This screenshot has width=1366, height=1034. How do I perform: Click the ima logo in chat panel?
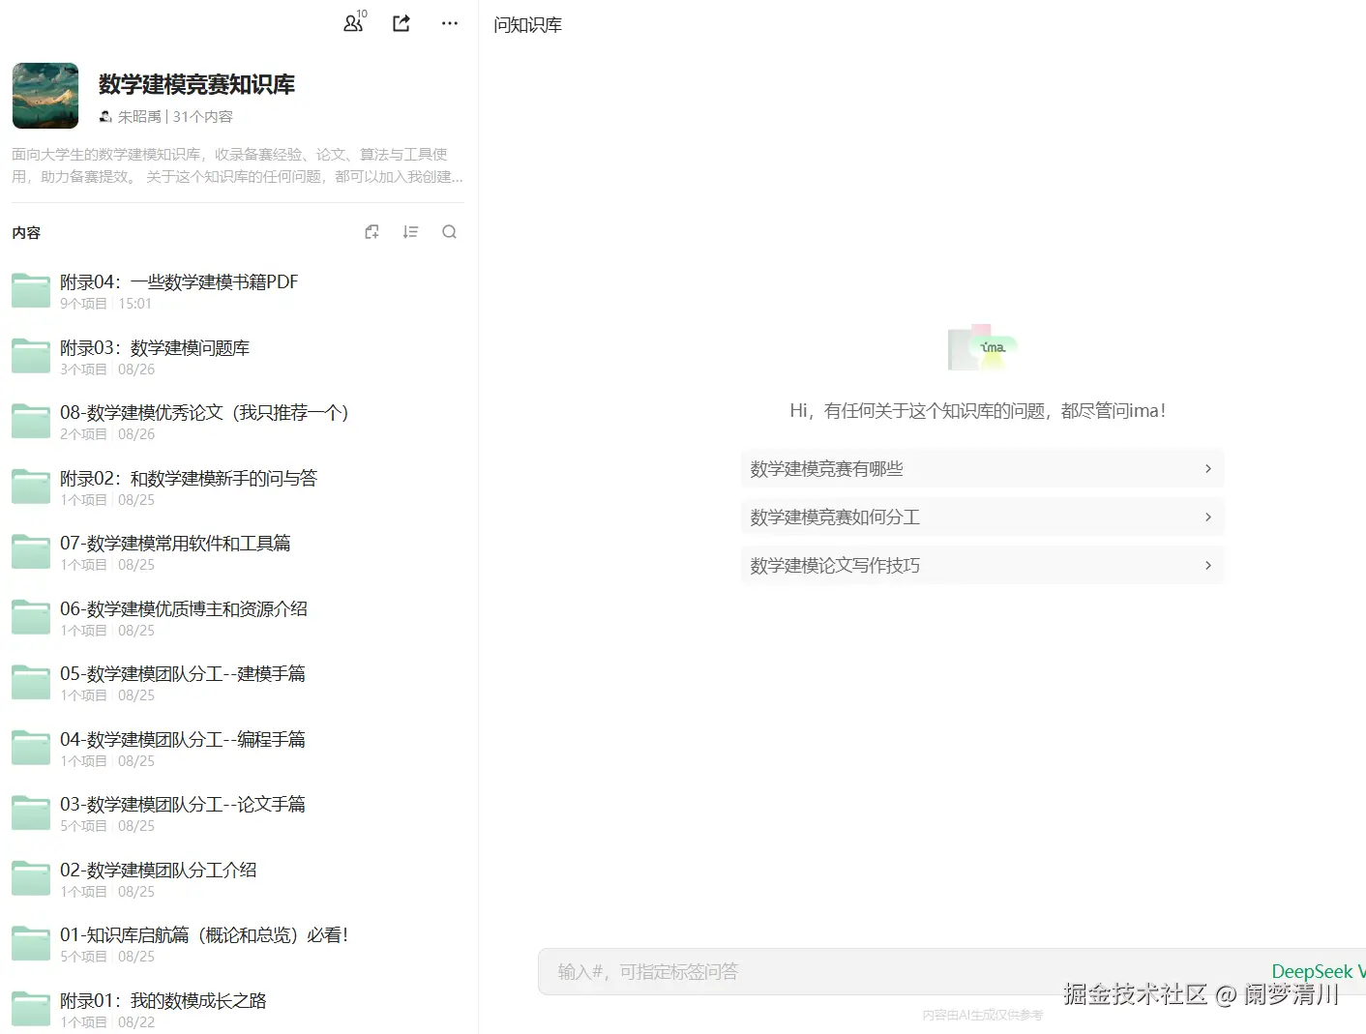tap(982, 347)
